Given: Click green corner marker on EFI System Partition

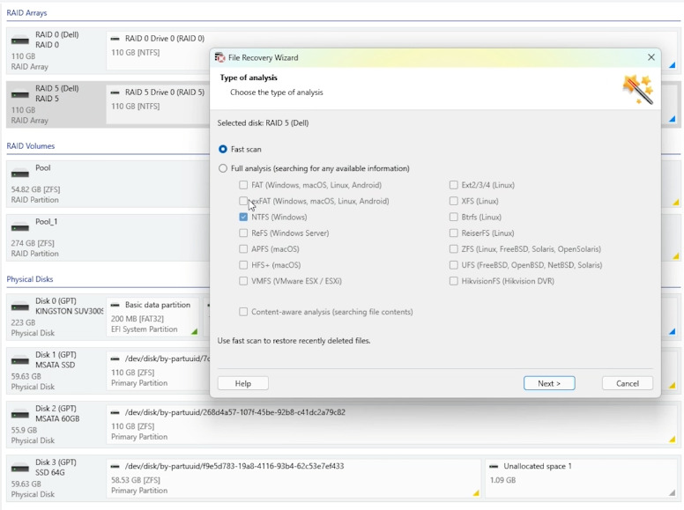Looking at the screenshot, I should coord(195,332).
